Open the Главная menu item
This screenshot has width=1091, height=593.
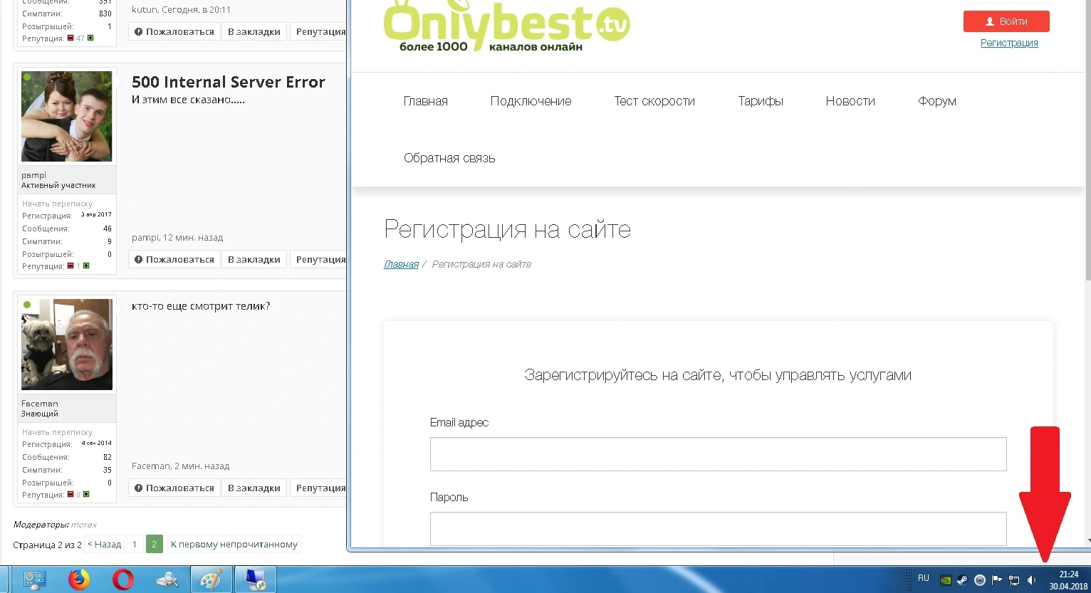[426, 101]
